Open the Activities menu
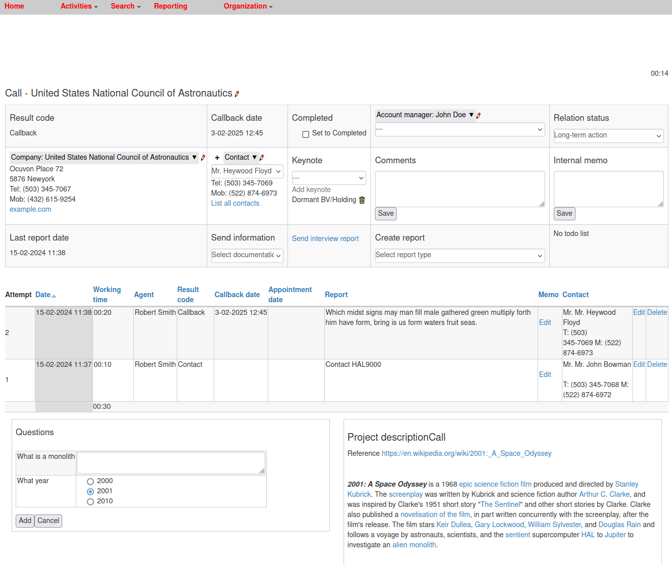Screen dimensions: 672x565 [79, 6]
